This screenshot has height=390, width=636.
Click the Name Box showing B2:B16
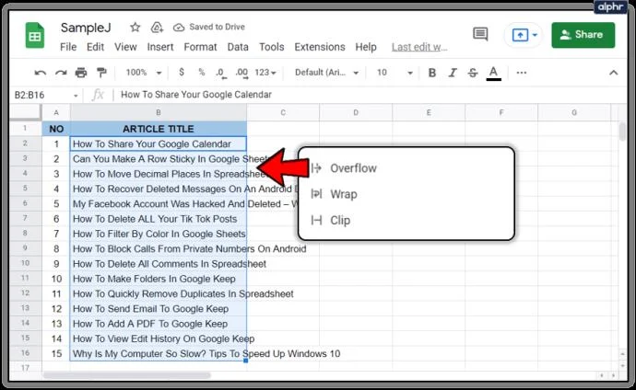pos(46,95)
